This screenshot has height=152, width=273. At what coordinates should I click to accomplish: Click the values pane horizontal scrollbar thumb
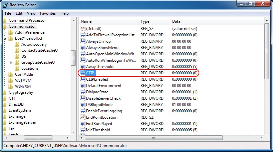point(154,138)
